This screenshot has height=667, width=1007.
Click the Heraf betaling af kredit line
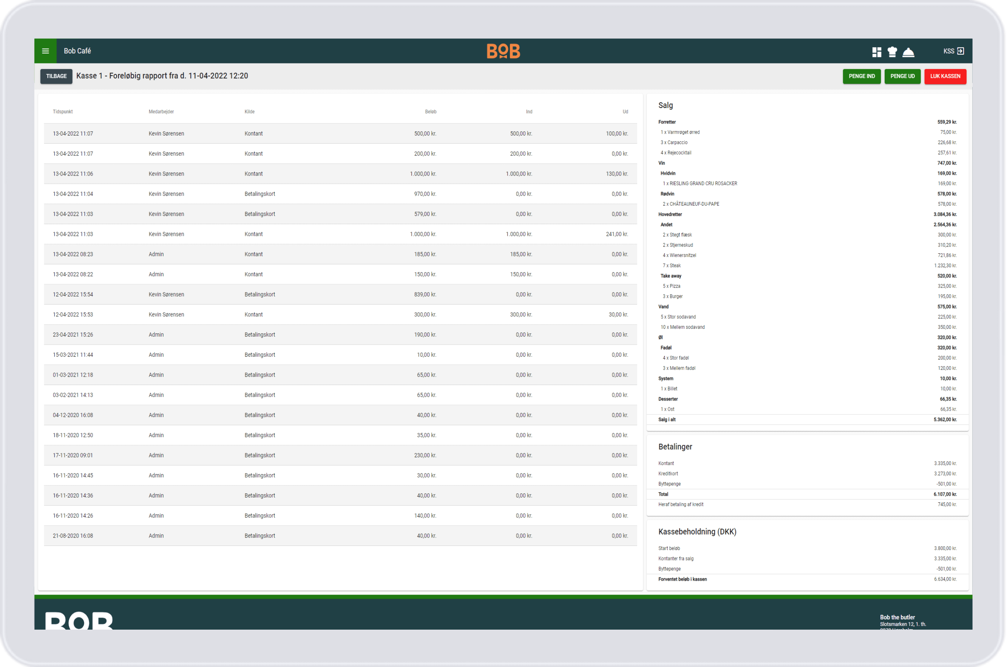[x=808, y=505]
